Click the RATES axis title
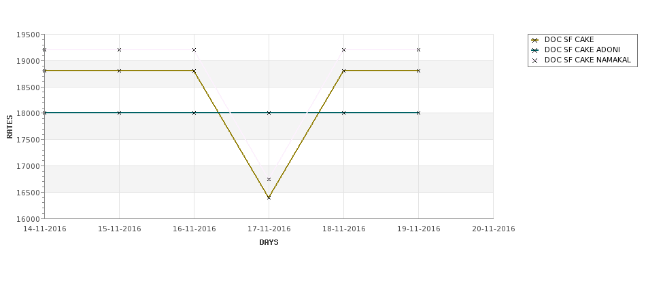 [x=10, y=127]
